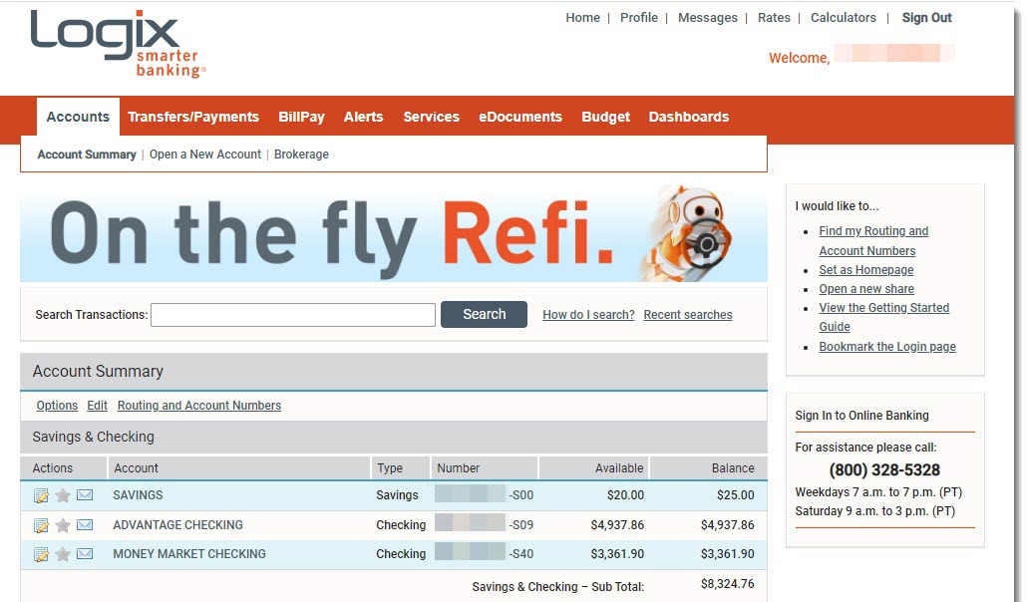Toggle the favorite star for MONEY MARKET CHECKING
The height and width of the screenshot is (602, 1028).
62,554
